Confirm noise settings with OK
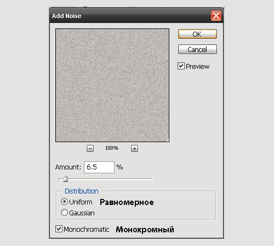Screen dimensions: 274x246 click(197, 34)
